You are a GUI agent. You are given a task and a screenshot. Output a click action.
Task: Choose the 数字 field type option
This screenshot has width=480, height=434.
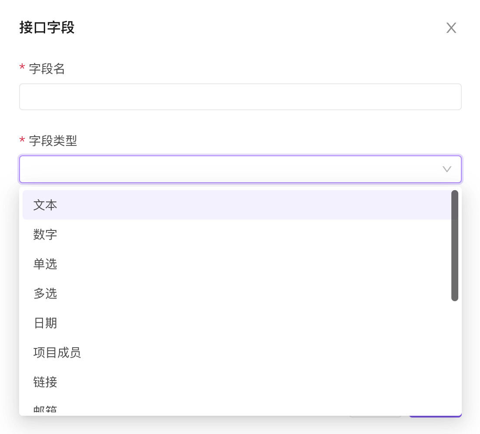pos(45,235)
